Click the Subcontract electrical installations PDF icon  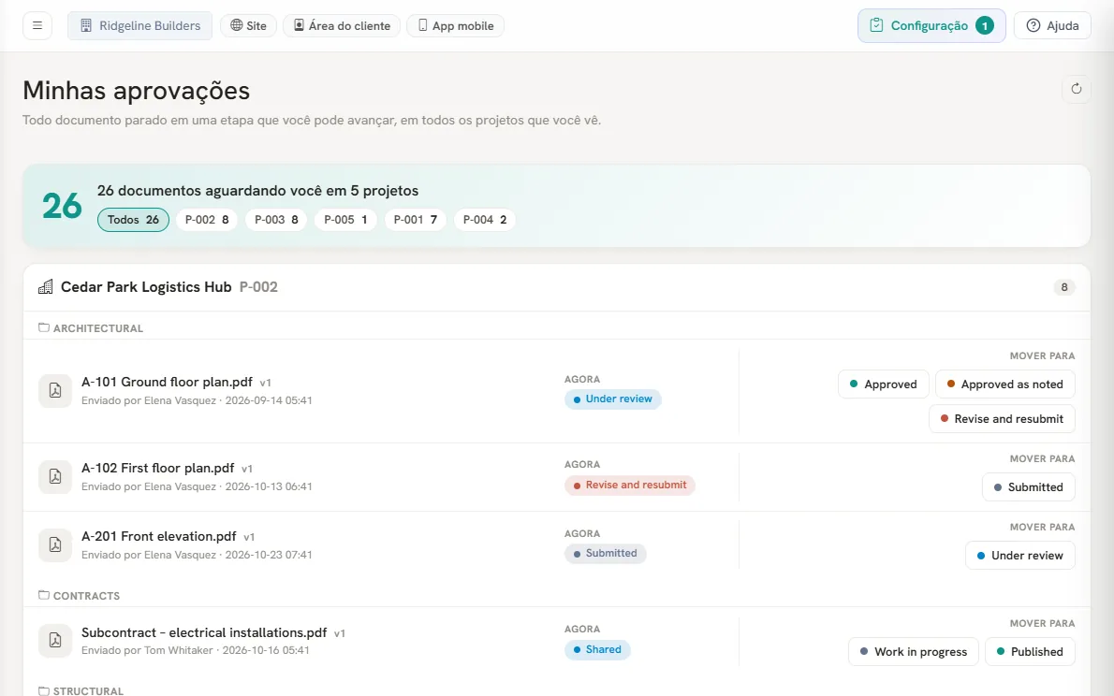54,641
